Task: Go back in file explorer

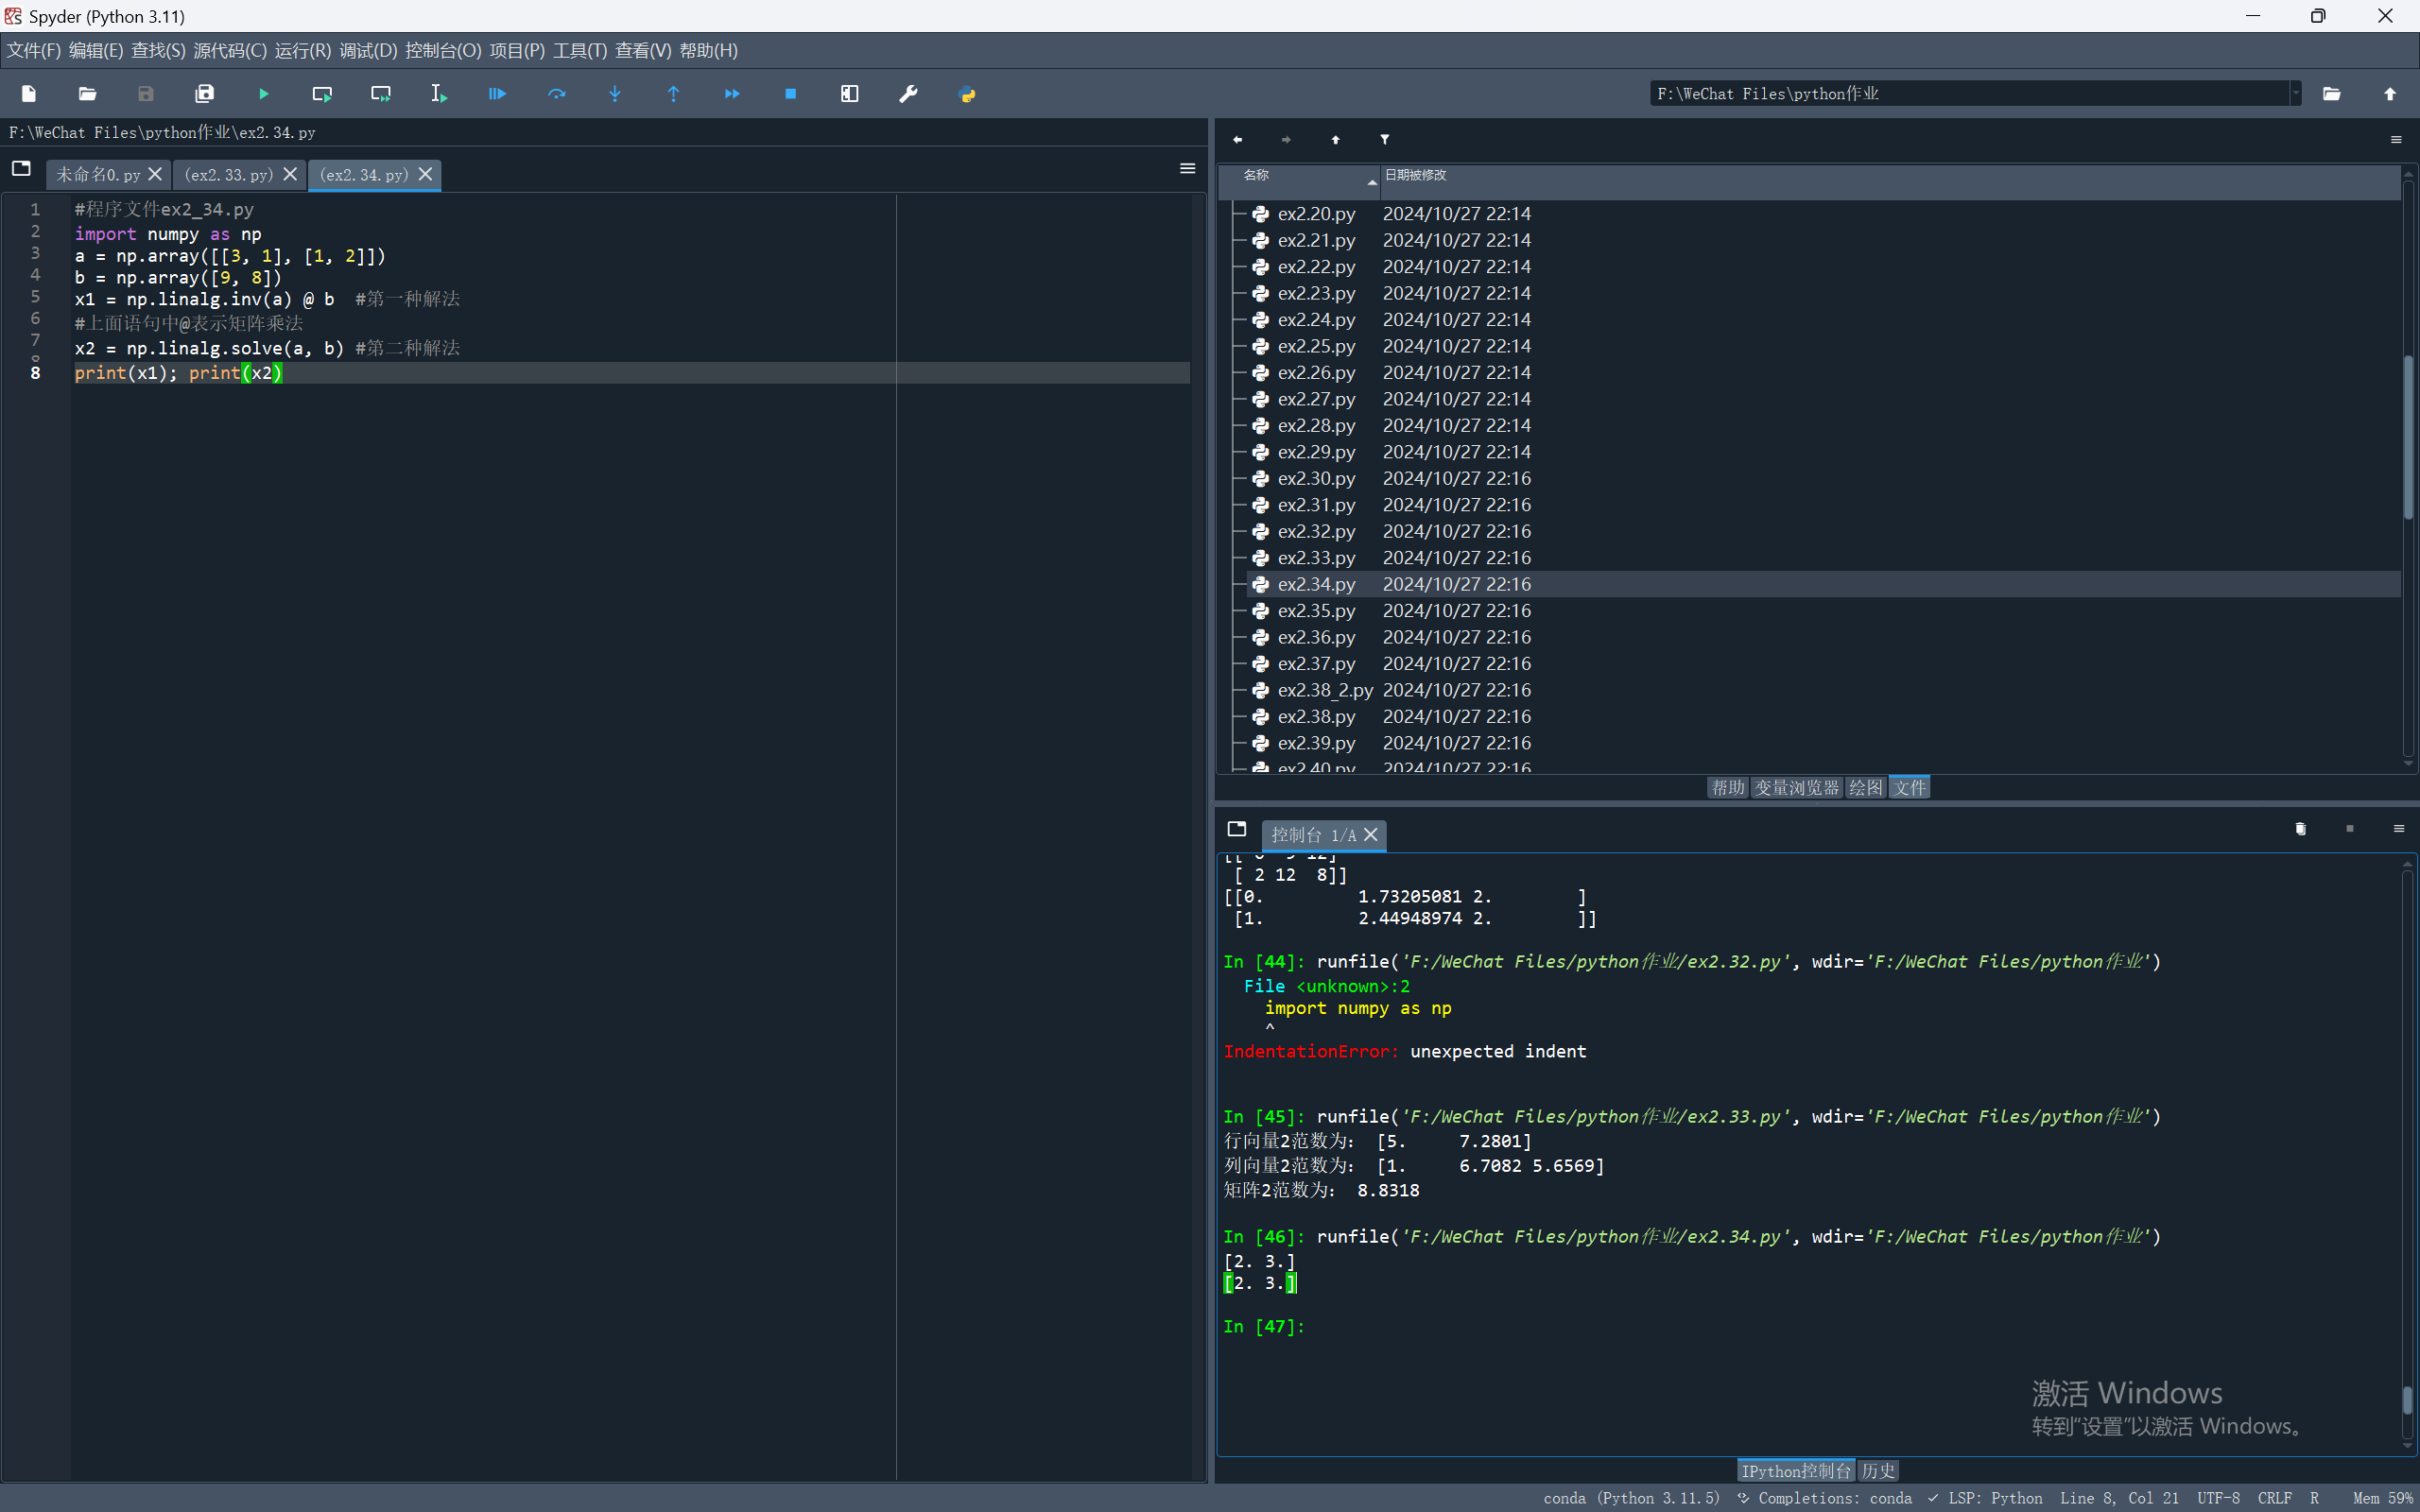Action: pyautogui.click(x=1238, y=140)
